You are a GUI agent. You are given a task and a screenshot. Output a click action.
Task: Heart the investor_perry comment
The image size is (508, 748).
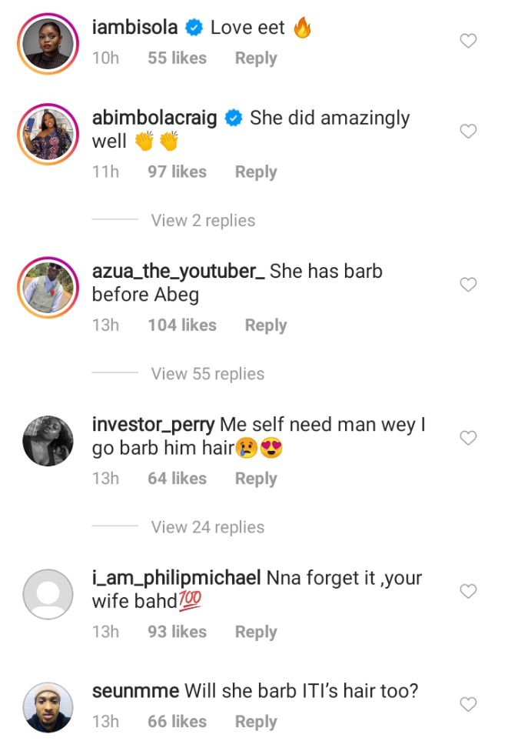[467, 438]
